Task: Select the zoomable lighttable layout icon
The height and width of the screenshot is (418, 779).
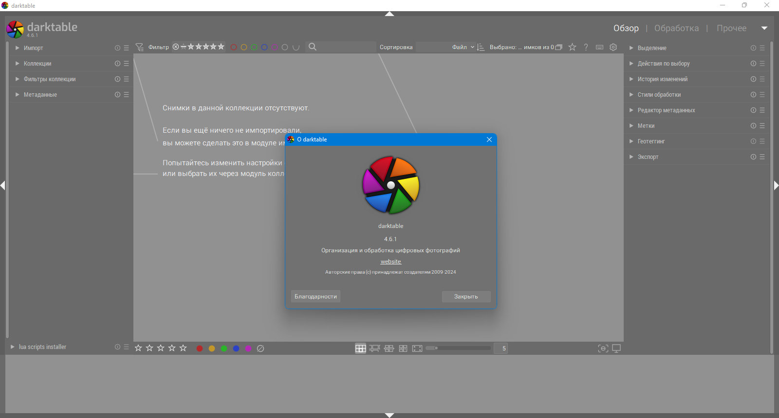Action: [374, 348]
